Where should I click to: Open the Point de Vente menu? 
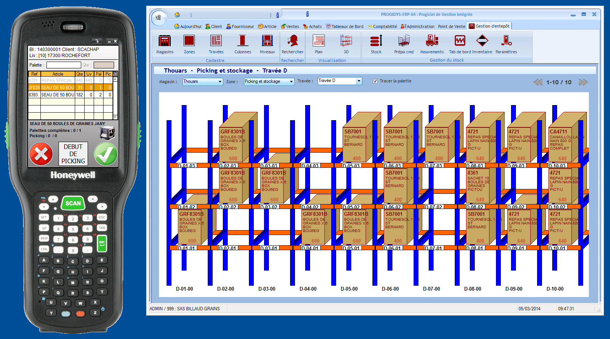click(x=452, y=26)
